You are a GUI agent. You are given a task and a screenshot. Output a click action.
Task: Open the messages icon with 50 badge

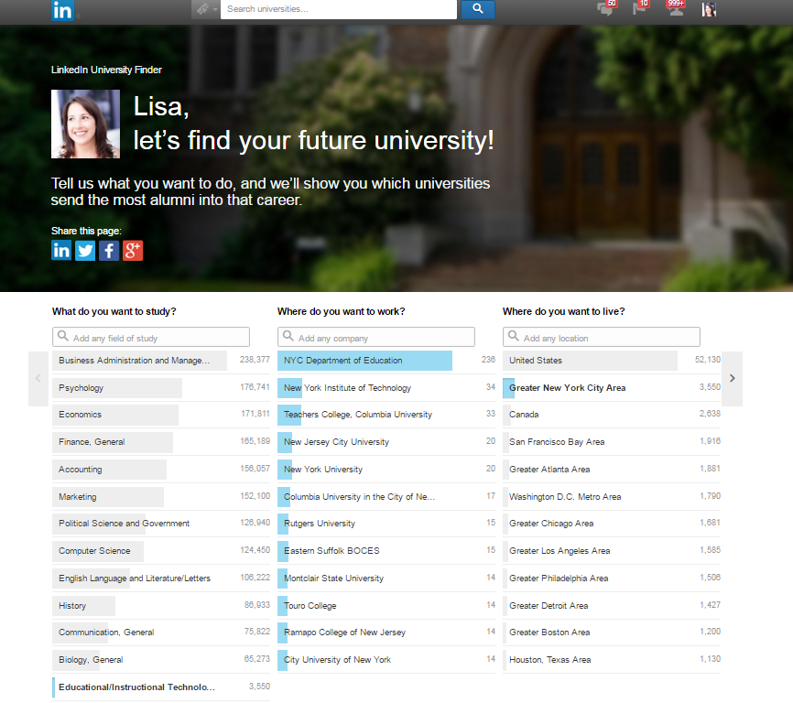point(606,8)
